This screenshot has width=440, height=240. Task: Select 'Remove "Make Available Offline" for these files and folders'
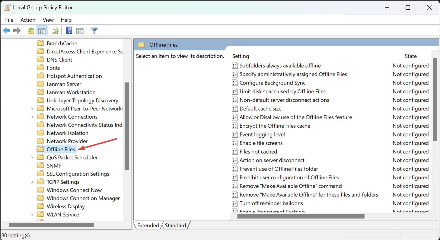coord(309,195)
